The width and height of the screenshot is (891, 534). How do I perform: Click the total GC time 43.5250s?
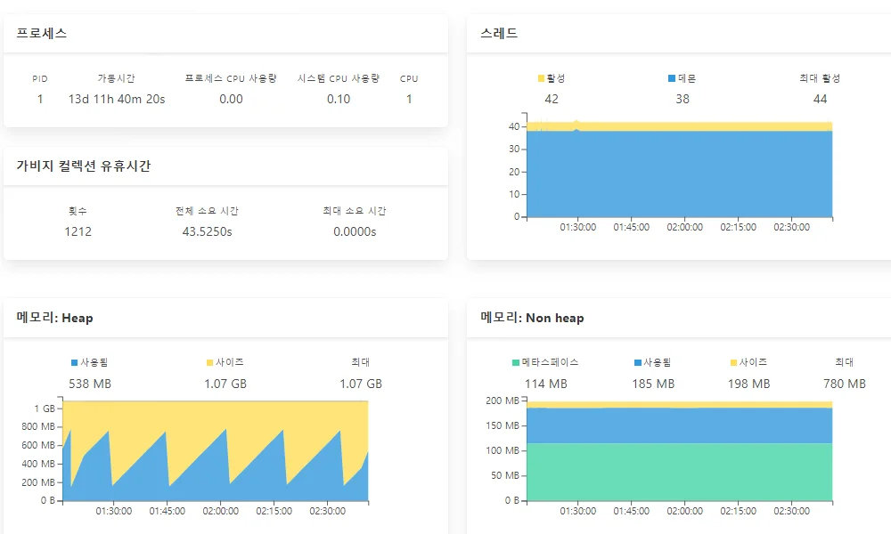click(x=207, y=231)
